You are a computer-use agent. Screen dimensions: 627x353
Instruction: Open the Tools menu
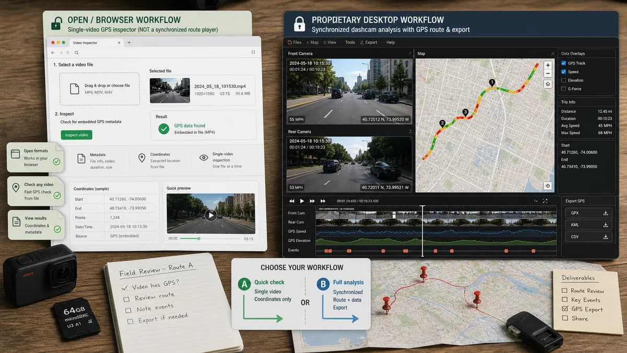pos(350,42)
